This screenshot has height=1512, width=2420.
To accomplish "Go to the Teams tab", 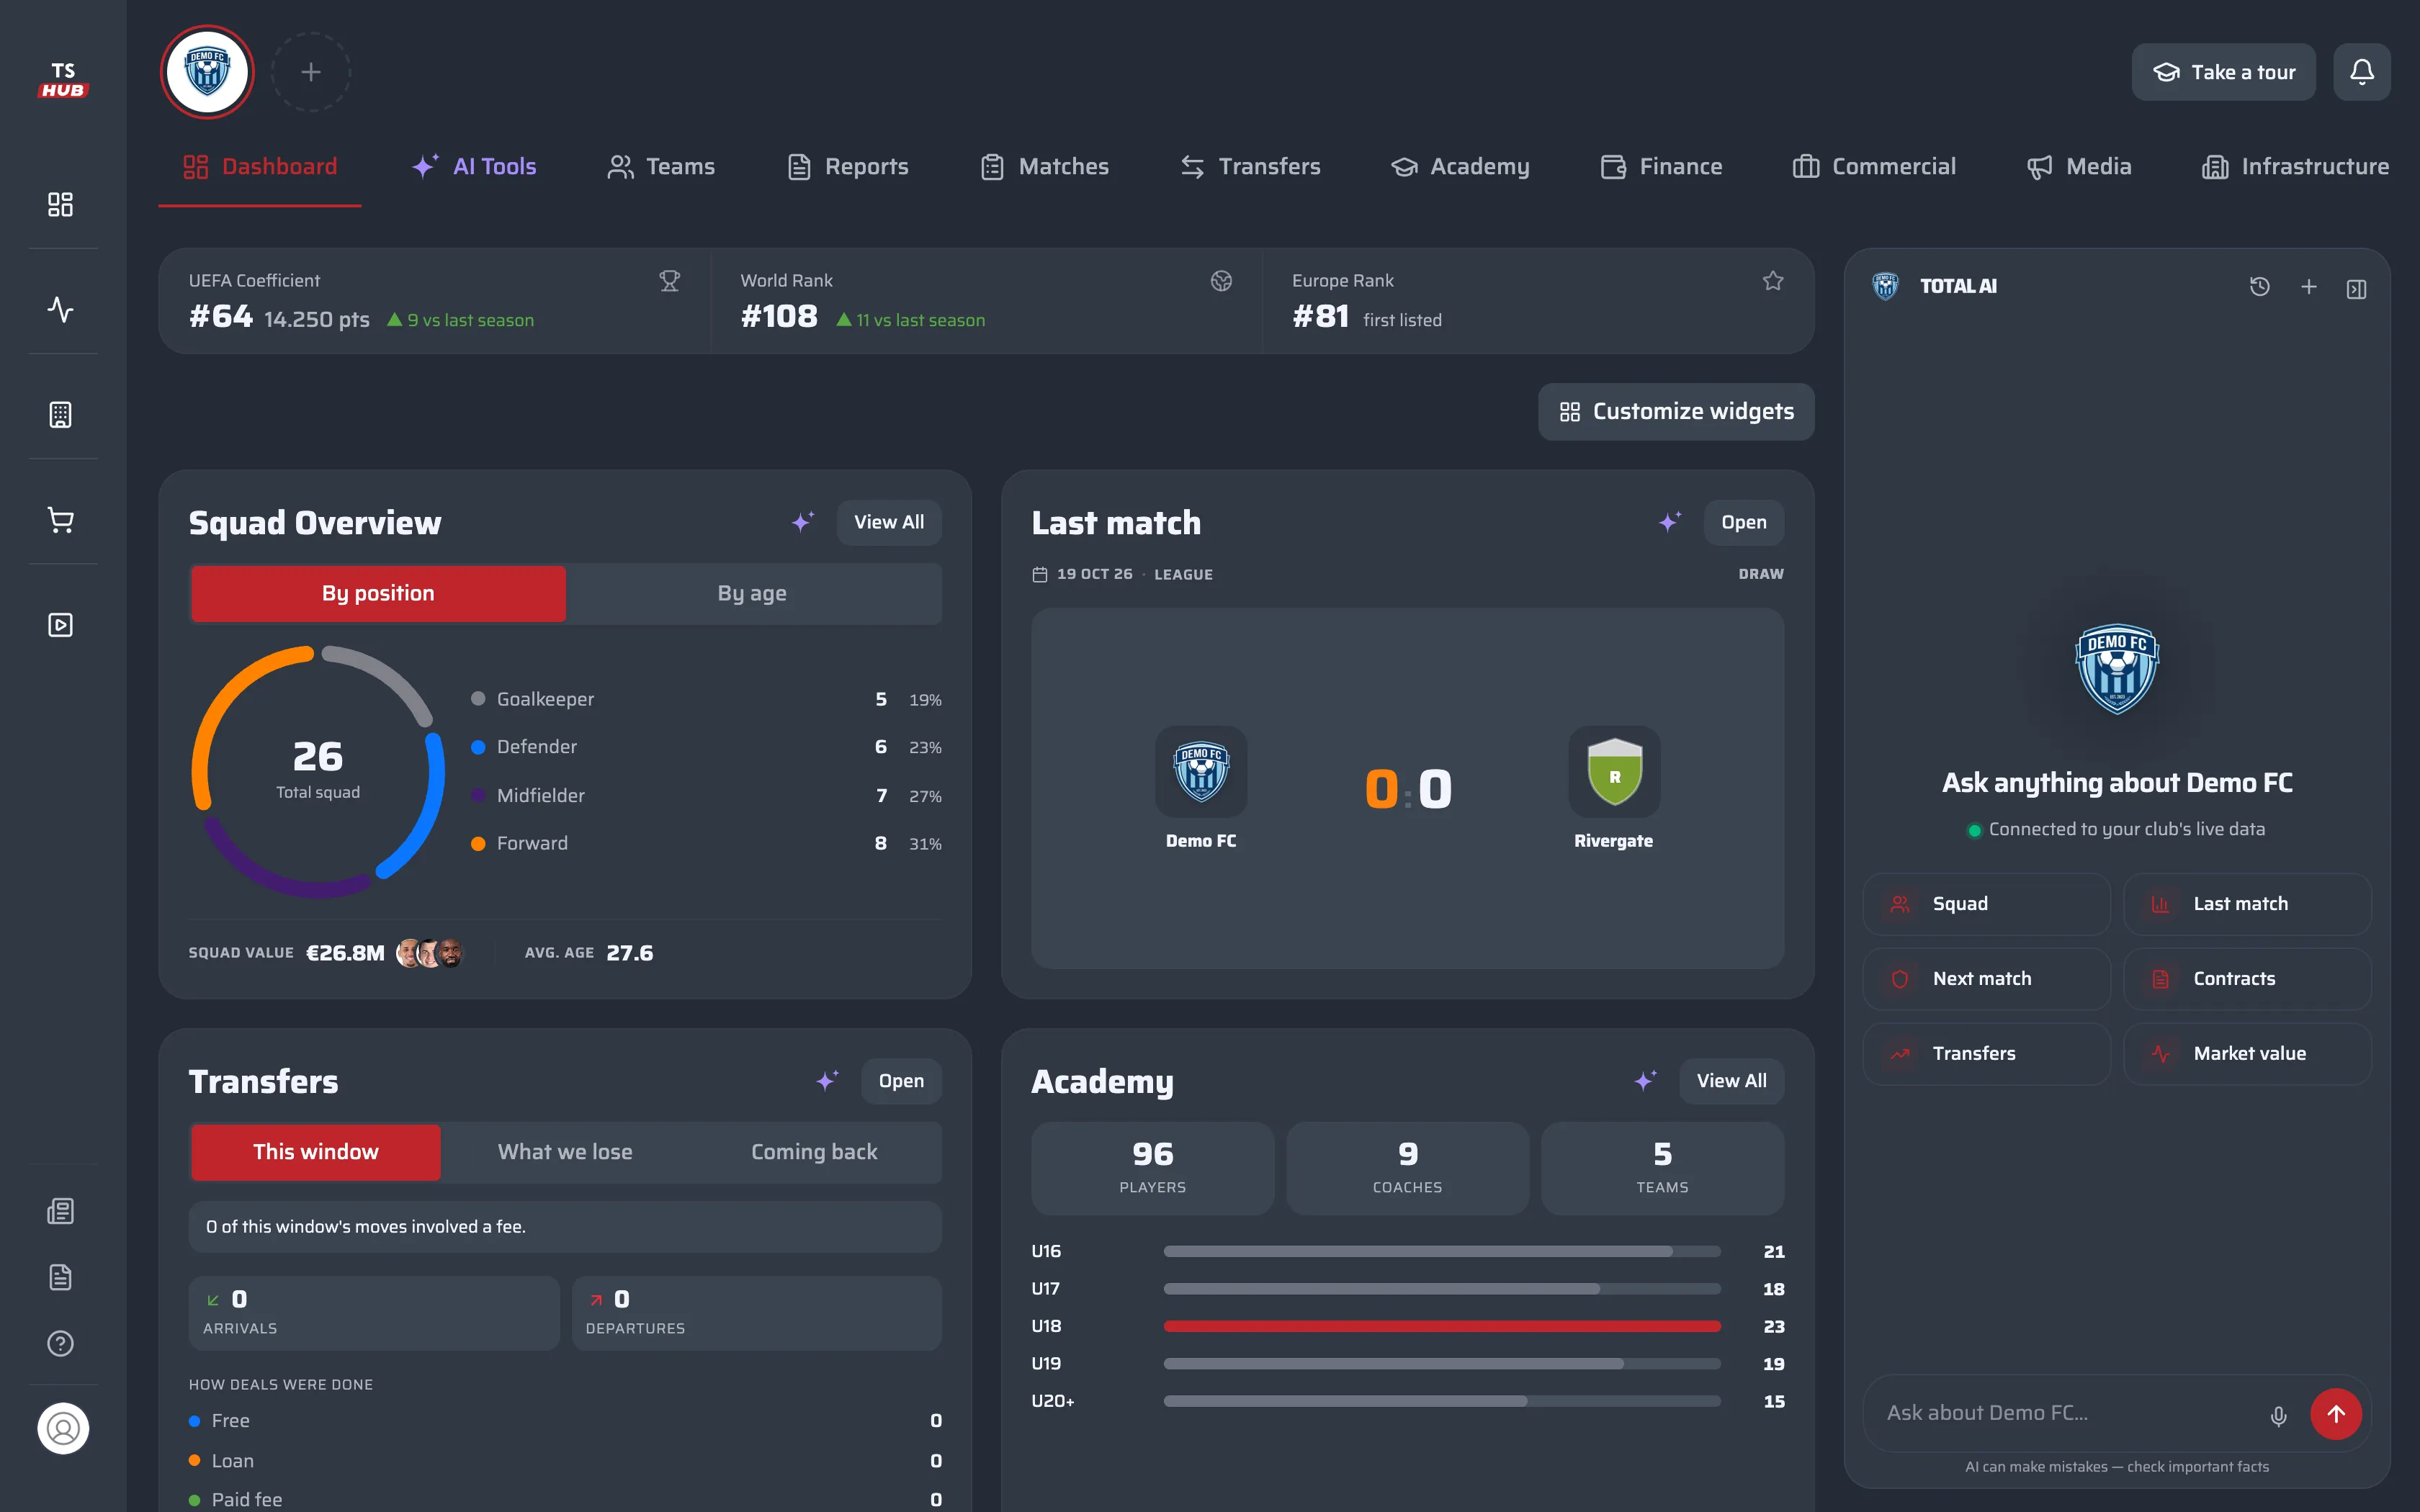I will tap(661, 166).
